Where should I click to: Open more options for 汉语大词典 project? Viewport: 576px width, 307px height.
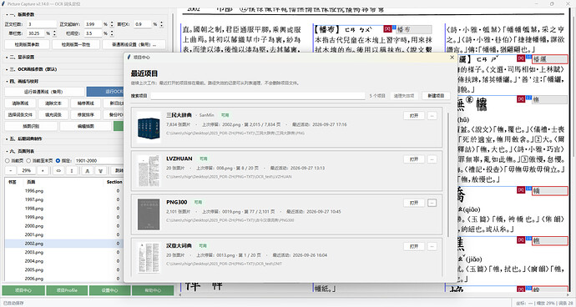pyautogui.click(x=432, y=246)
